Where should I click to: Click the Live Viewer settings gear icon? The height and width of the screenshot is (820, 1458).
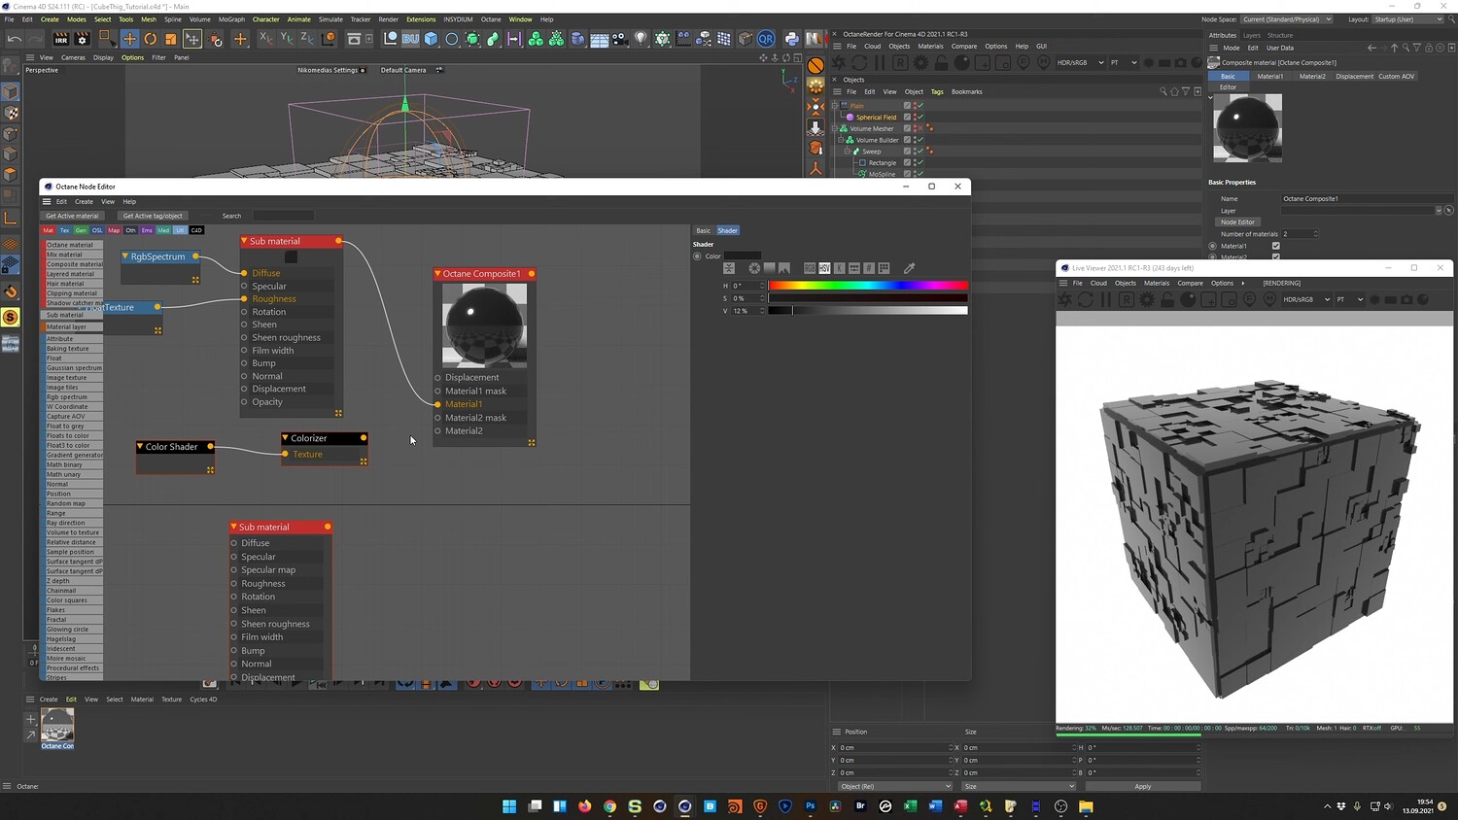coord(1147,299)
